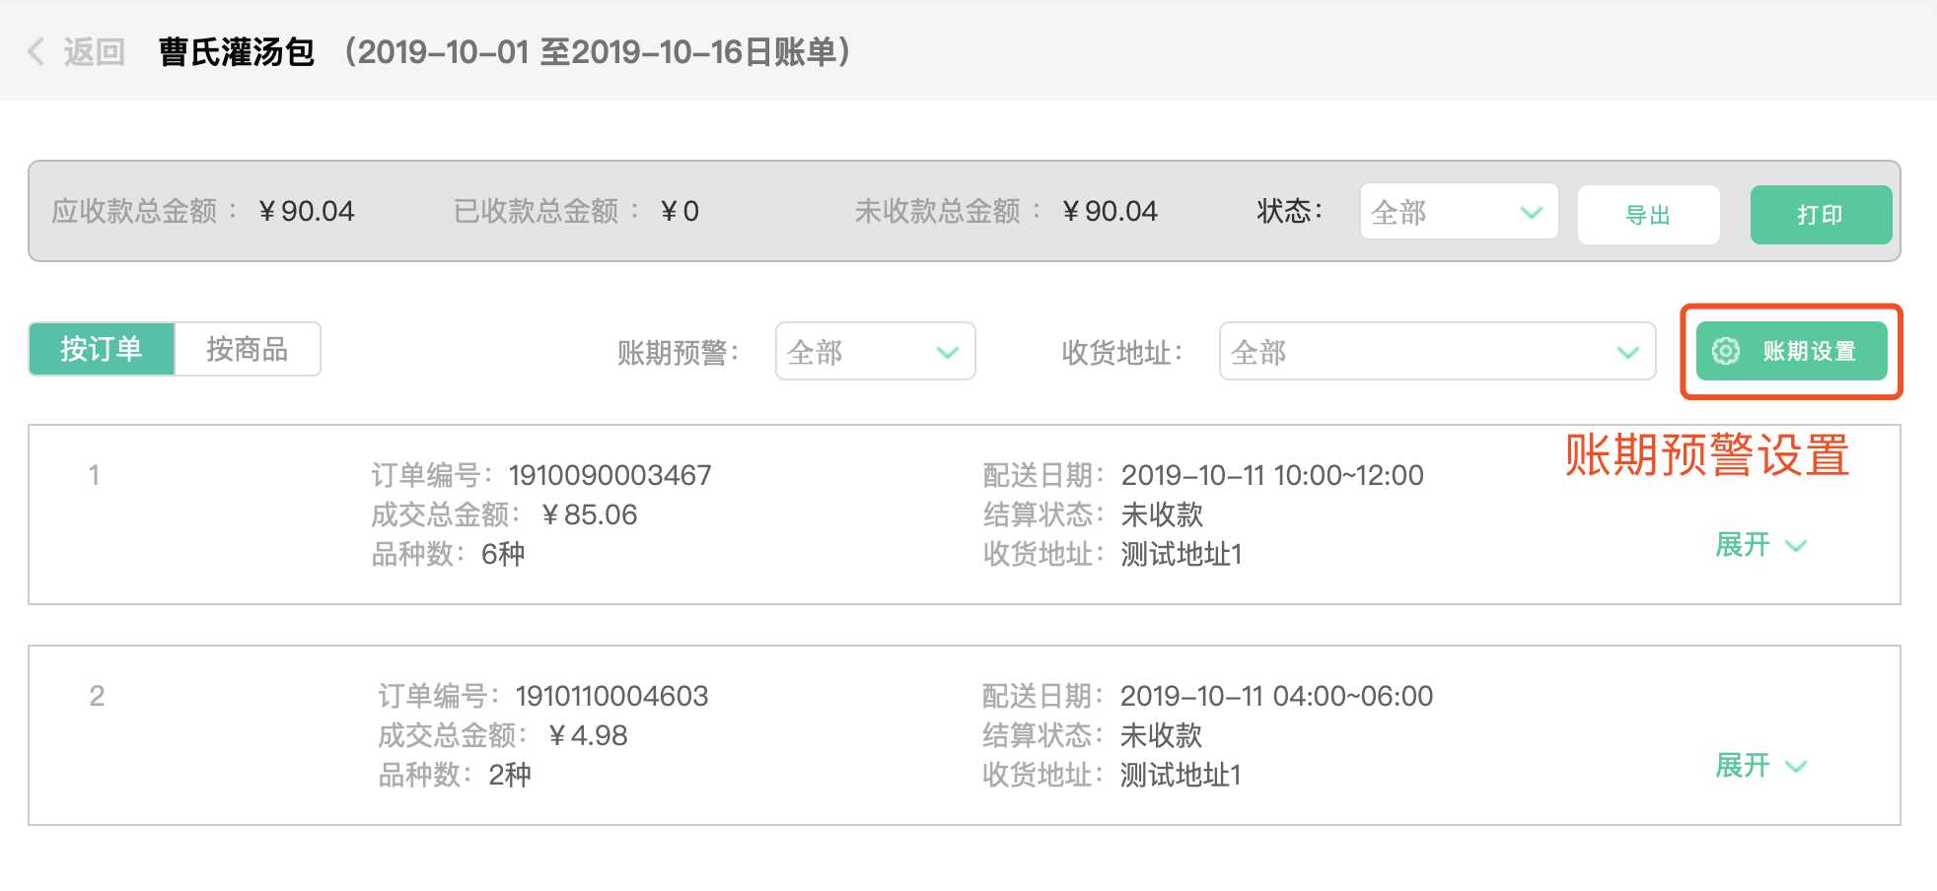The height and width of the screenshot is (891, 1937).
Task: Click the 返回 back link
Action: click(x=94, y=51)
